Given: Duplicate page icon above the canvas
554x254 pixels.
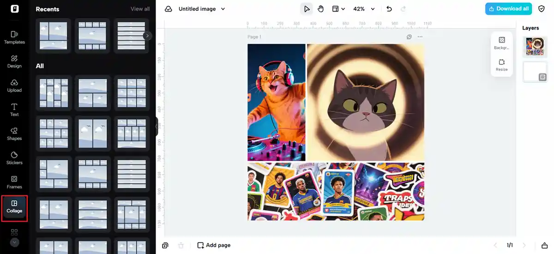Looking at the screenshot, I should [409, 37].
